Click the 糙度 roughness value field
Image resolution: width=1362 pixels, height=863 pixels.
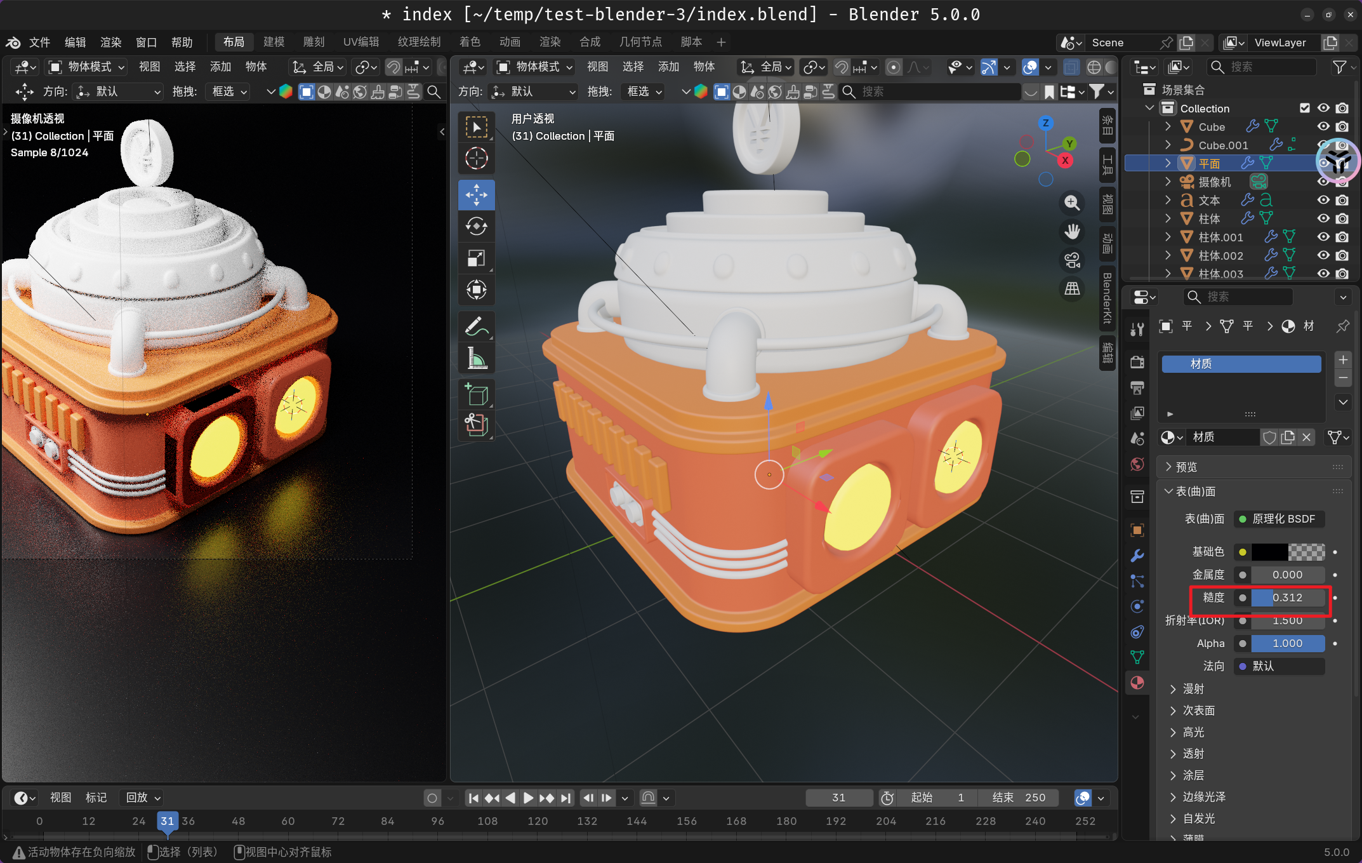(1287, 598)
